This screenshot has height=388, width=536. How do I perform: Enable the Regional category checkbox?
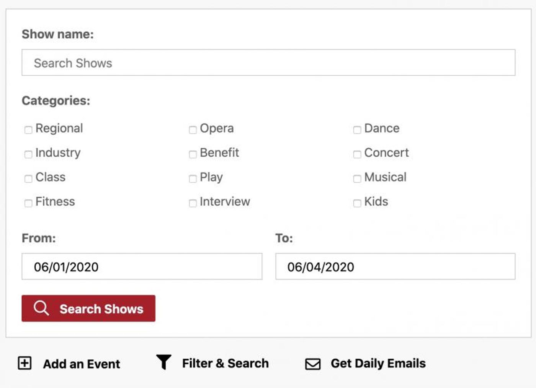tap(28, 130)
